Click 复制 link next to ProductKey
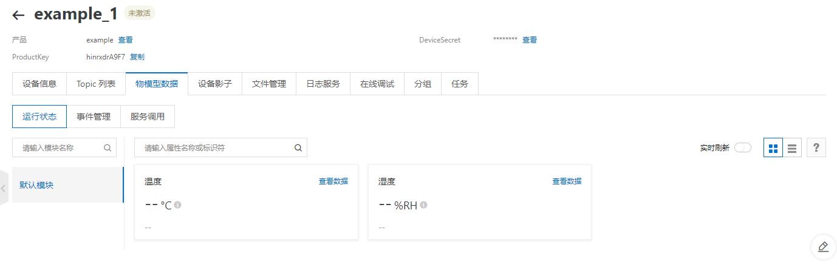This screenshot has width=837, height=264. pyautogui.click(x=137, y=57)
